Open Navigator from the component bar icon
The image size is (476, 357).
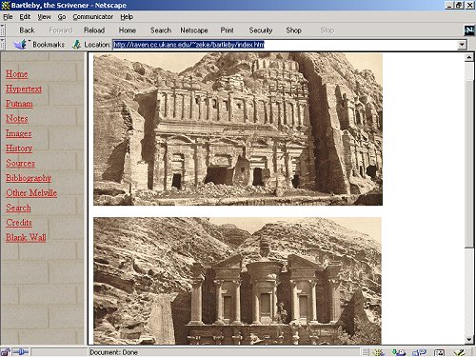click(379, 352)
